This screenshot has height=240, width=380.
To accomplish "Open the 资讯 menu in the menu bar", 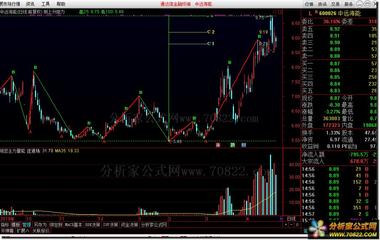I will pos(30,4).
